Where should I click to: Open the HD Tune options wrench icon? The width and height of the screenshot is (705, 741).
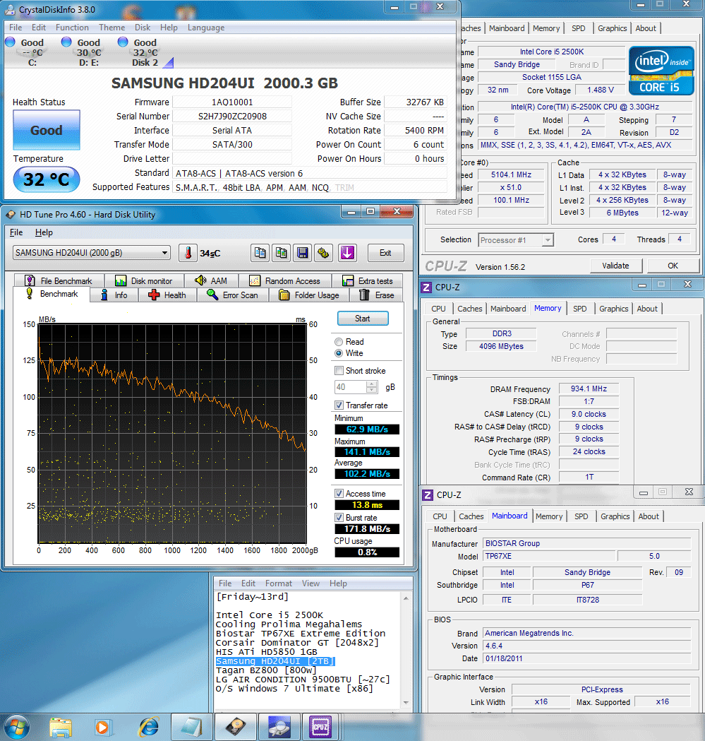pos(323,253)
